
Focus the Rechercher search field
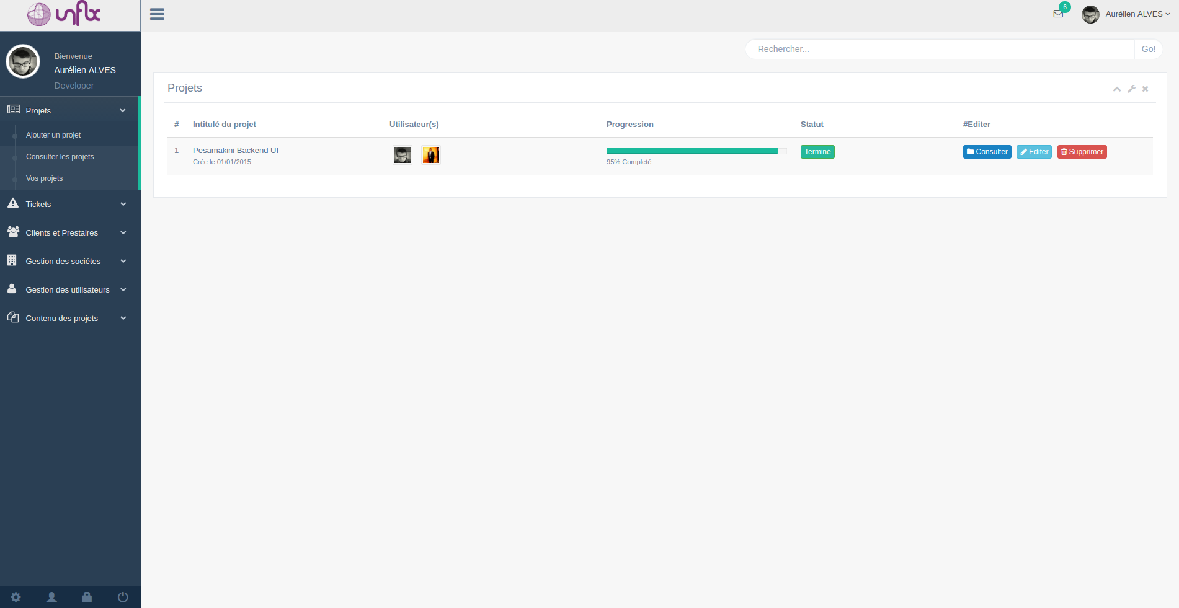click(940, 49)
